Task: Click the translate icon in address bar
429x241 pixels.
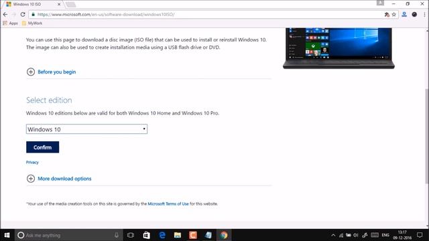Action: point(387,15)
